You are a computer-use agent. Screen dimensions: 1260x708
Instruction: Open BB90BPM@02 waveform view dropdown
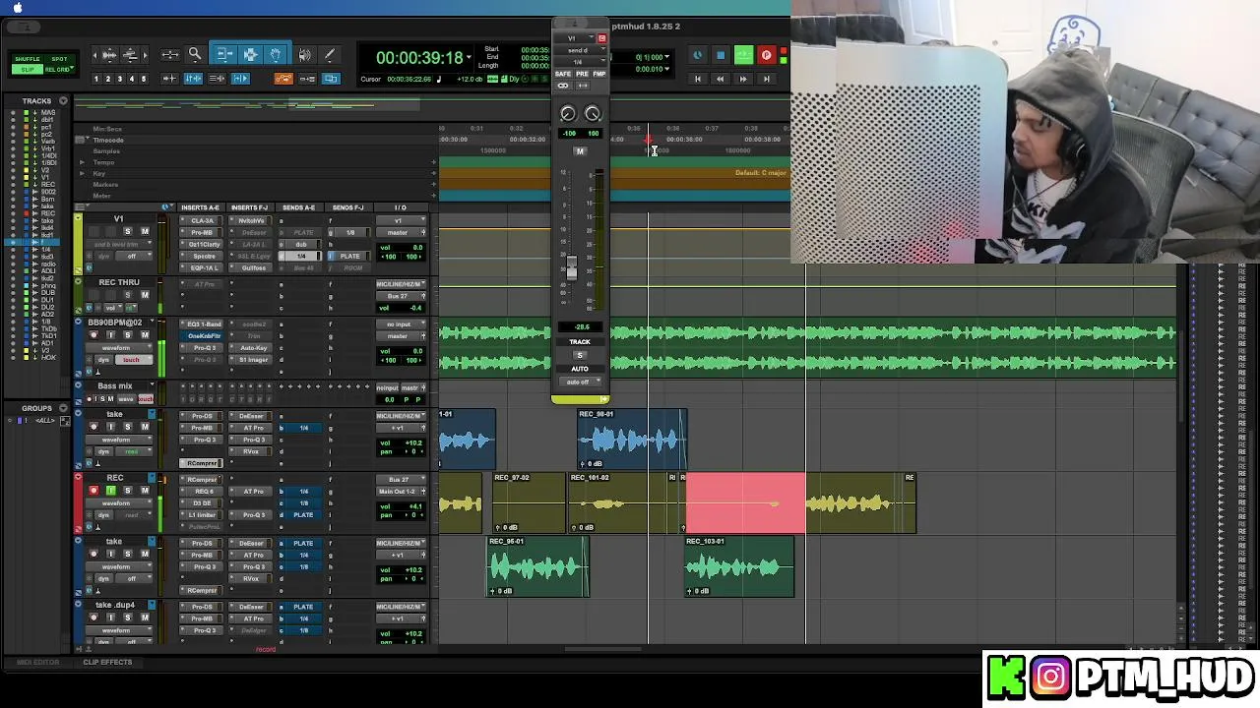tap(116, 347)
